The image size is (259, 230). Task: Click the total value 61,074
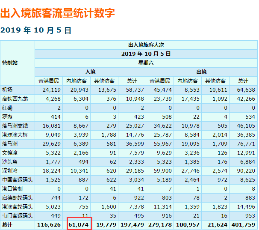(79, 225)
